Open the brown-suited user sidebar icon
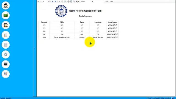This screenshot has width=176, height=99. point(5,25)
